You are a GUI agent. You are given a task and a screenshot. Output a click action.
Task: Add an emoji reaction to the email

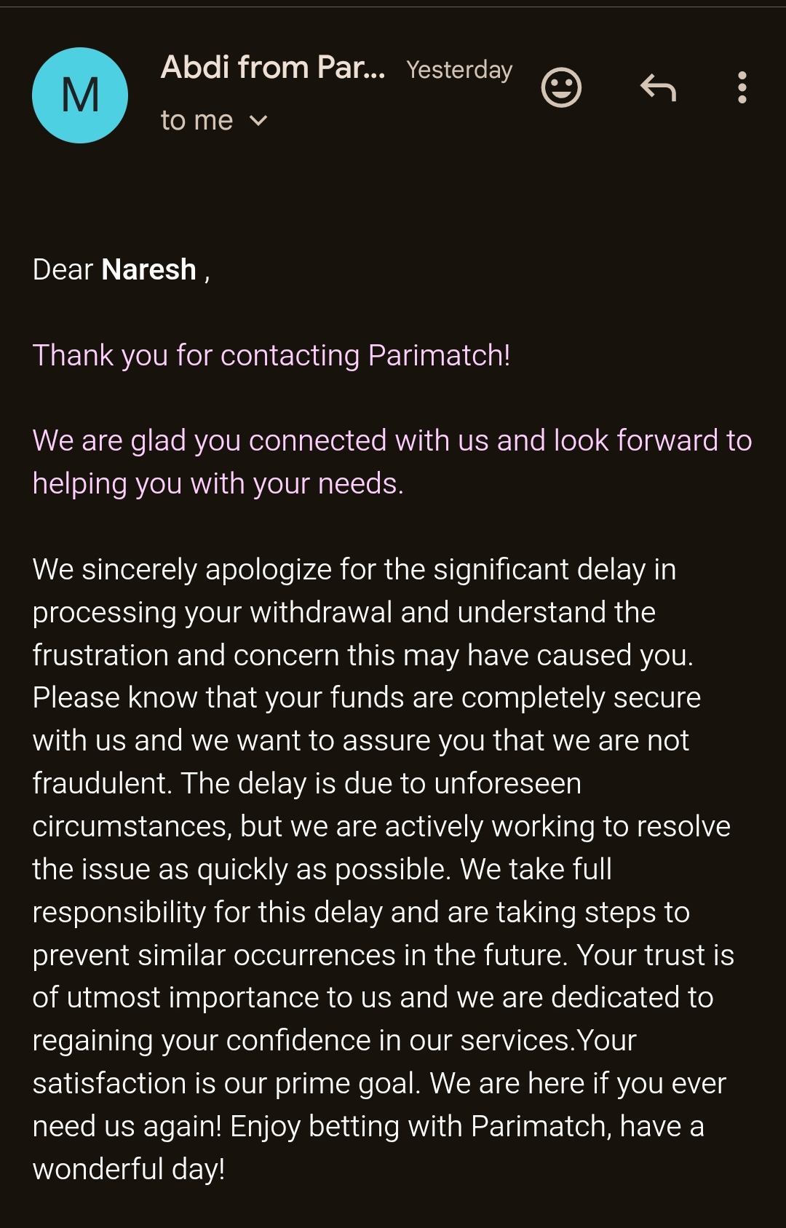tap(561, 88)
